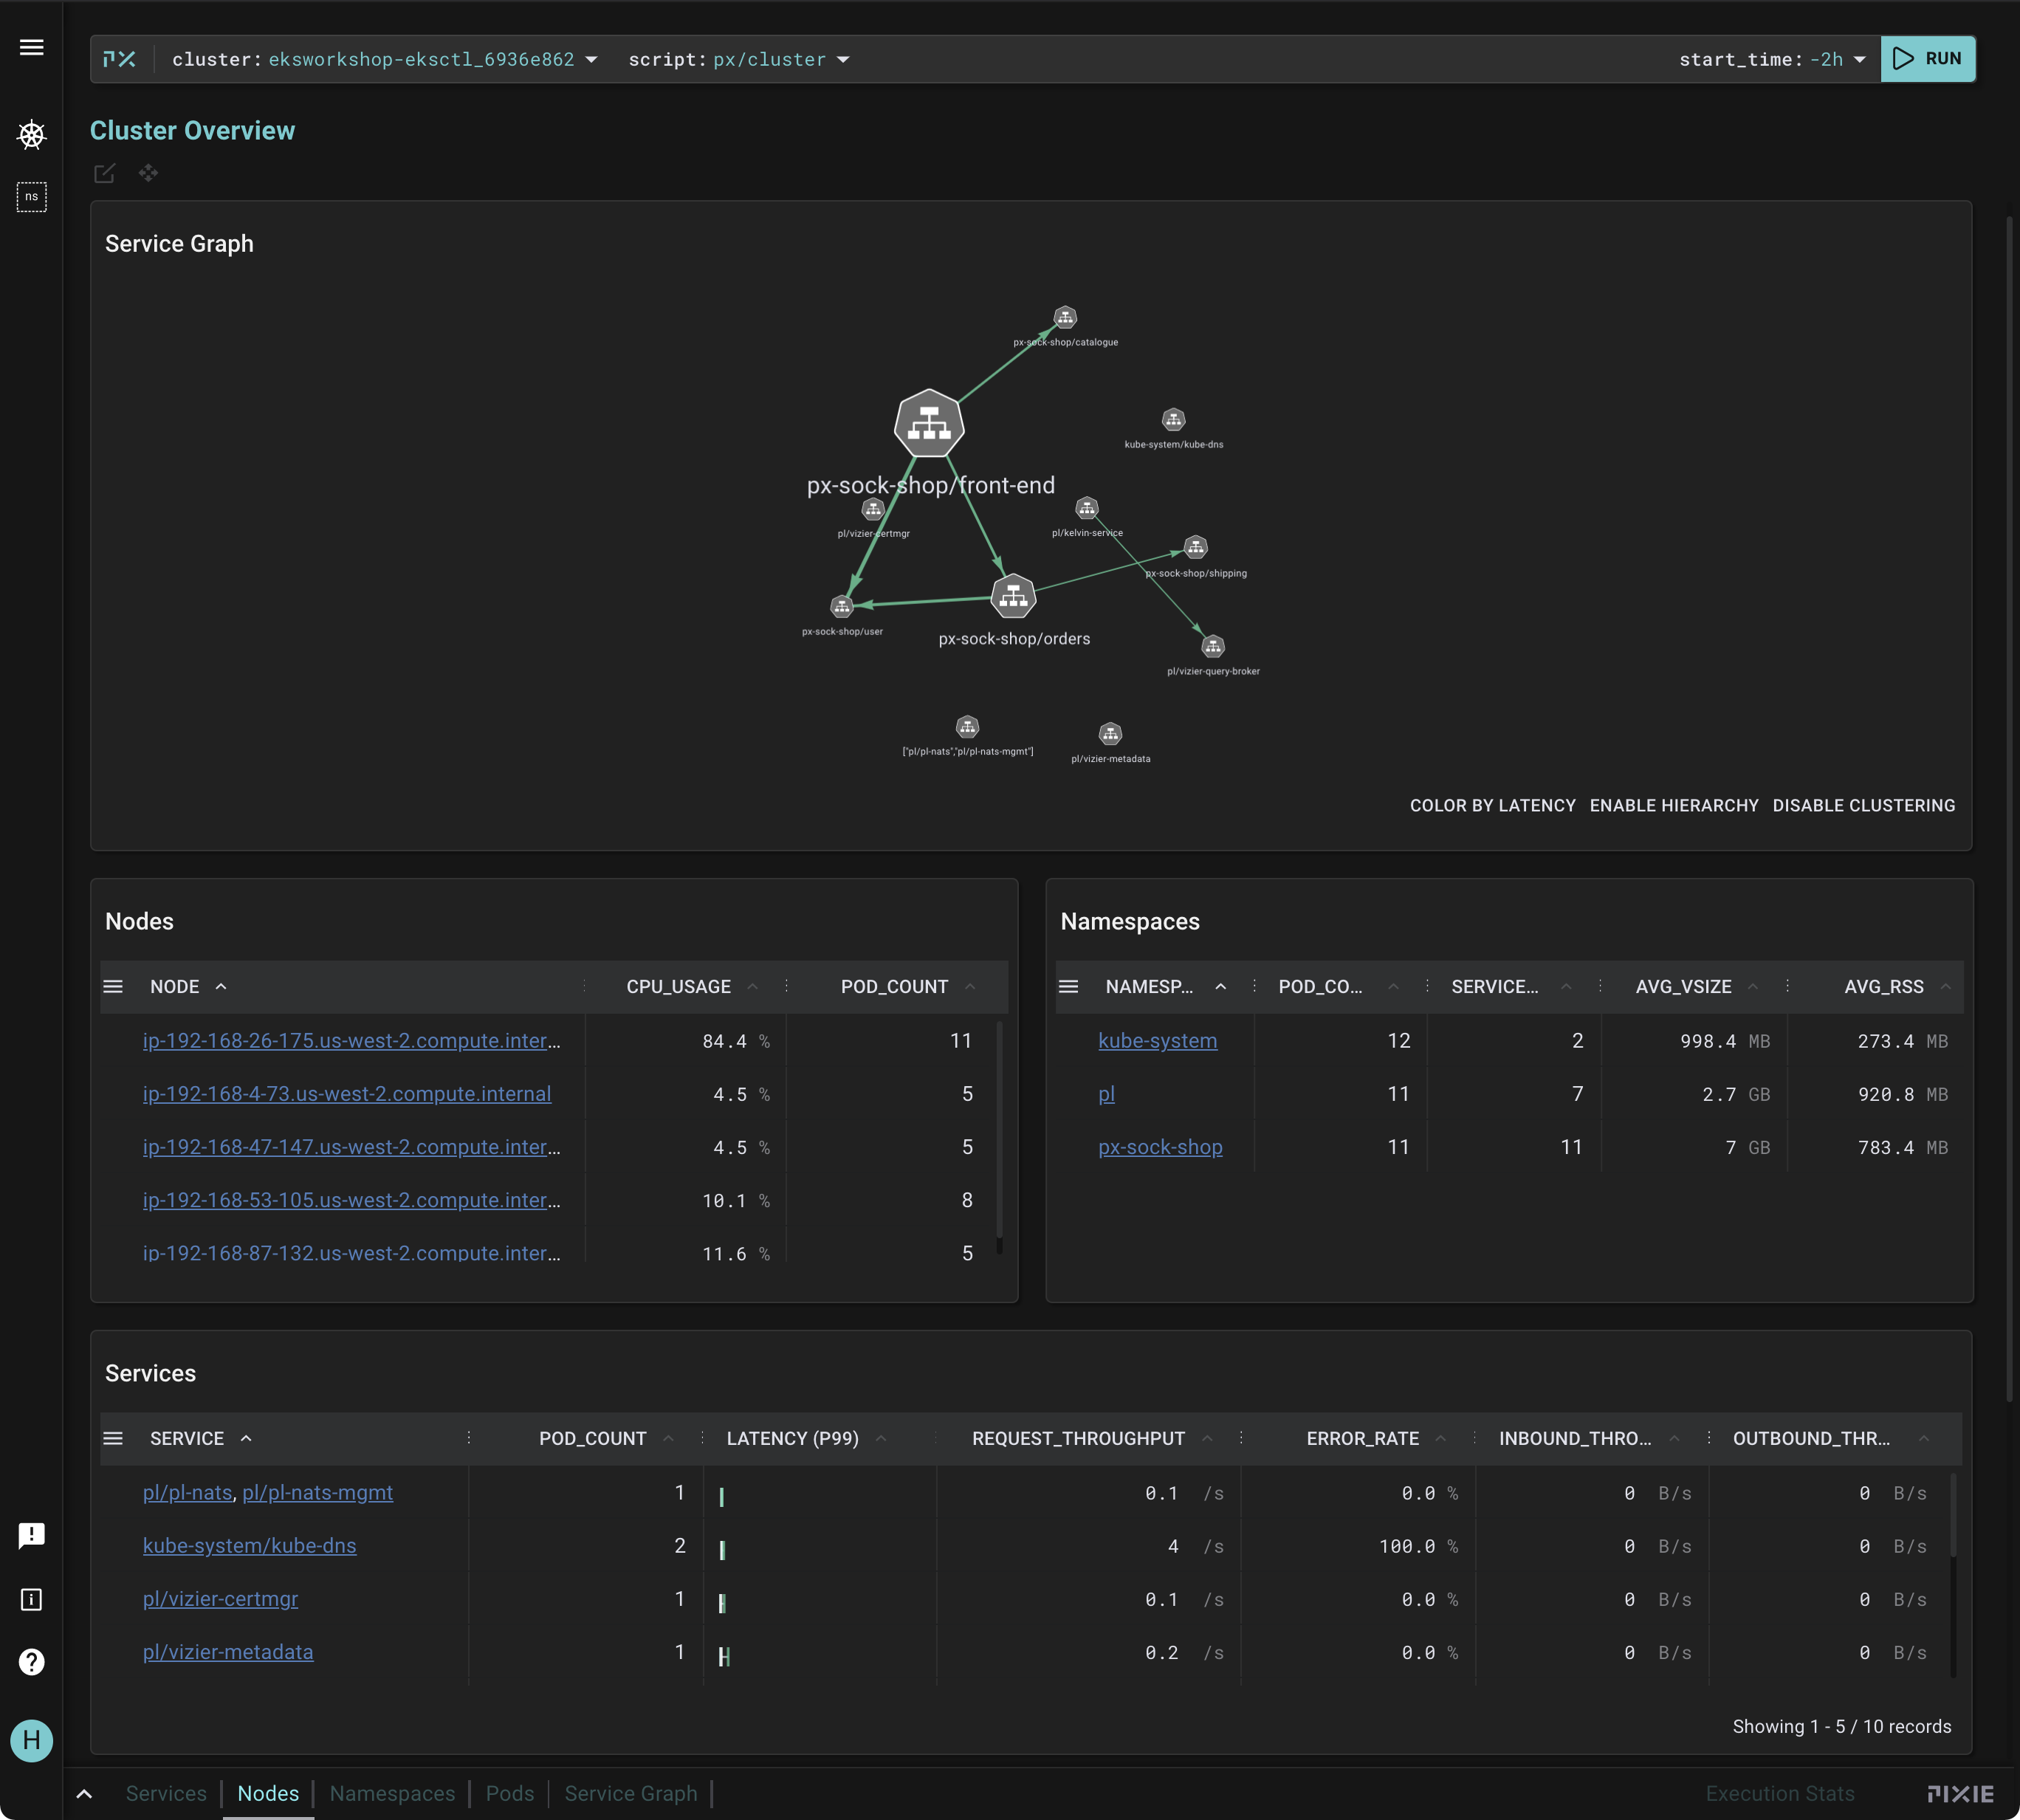The image size is (2020, 1820).
Task: Select the pl-nats graph node
Action: [967, 727]
